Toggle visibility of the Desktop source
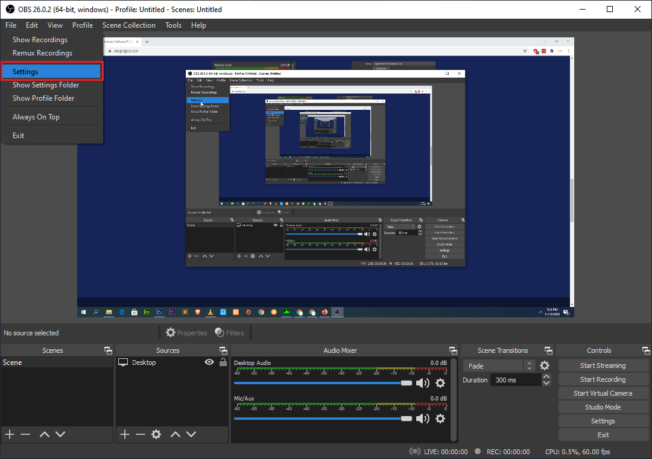Viewport: 652px width, 459px height. pos(209,362)
